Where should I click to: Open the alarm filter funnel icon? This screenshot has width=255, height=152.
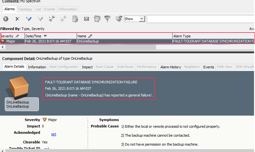[x=107, y=19]
